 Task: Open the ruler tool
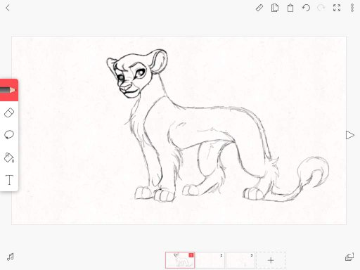click(259, 8)
